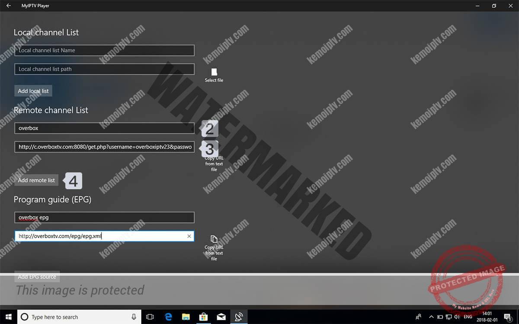This screenshot has width=519, height=324.
Task: Click Copy URL from text file beside EPG URL
Action: 214,248
